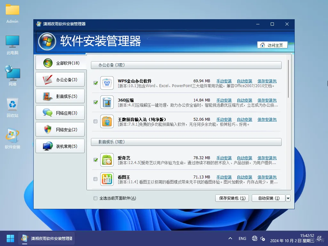Switch to 网络应用(3) category

click(x=60, y=113)
